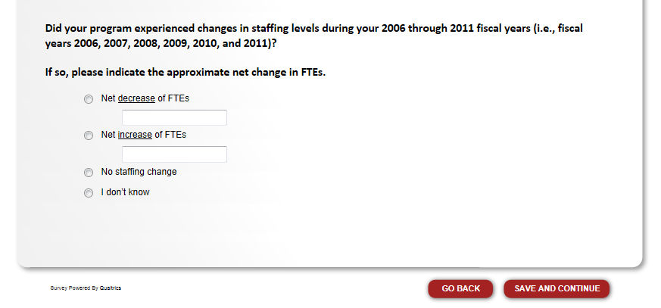Image resolution: width=661 pixels, height=308 pixels.
Task: Open the Survey Powered By Qualtrics link
Action: pos(86,288)
